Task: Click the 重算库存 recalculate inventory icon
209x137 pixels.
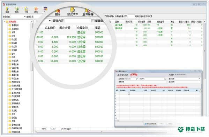Action: tap(88, 12)
